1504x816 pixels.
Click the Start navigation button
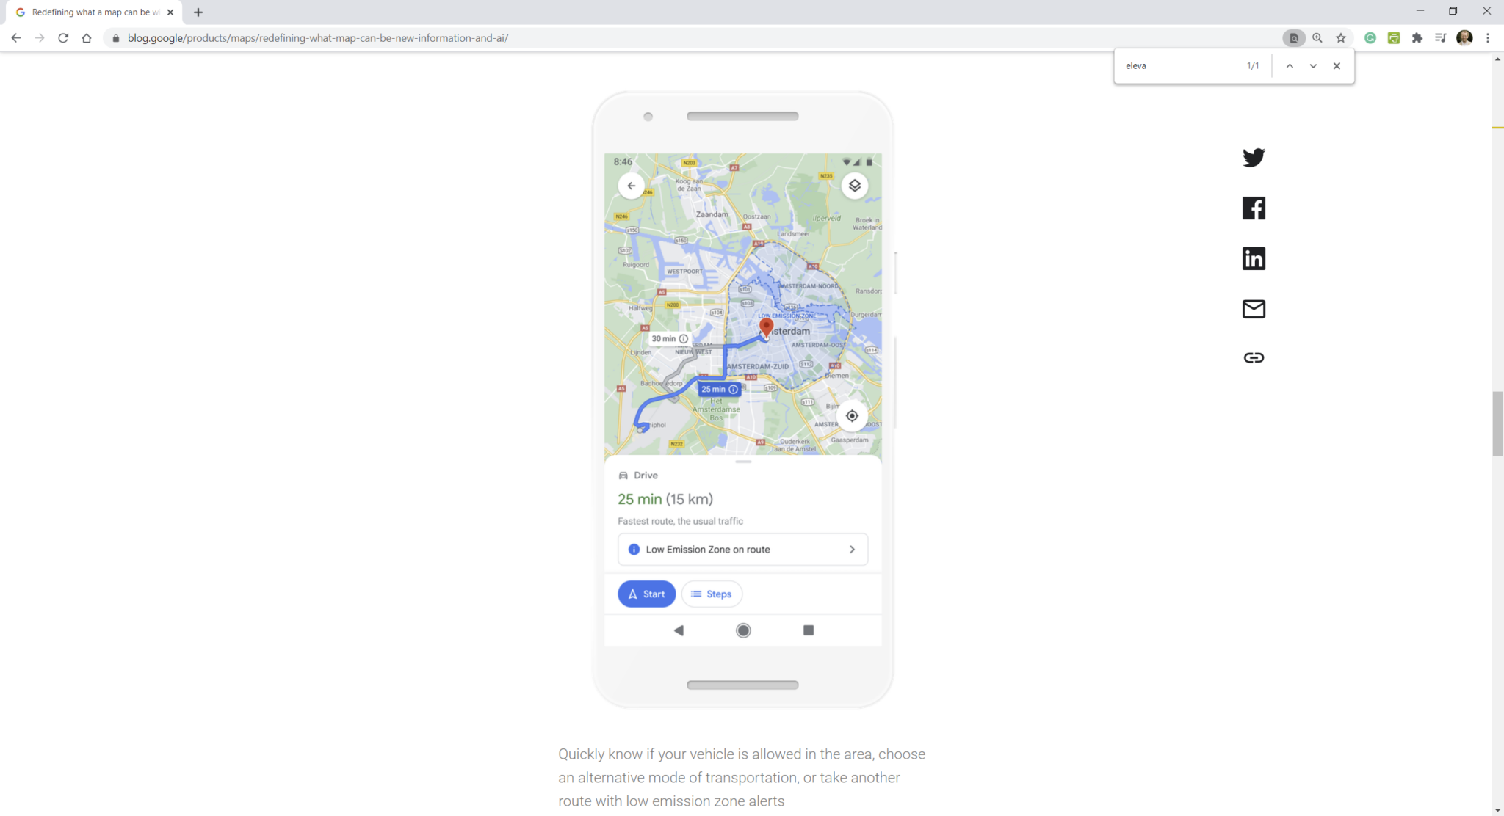pyautogui.click(x=646, y=594)
